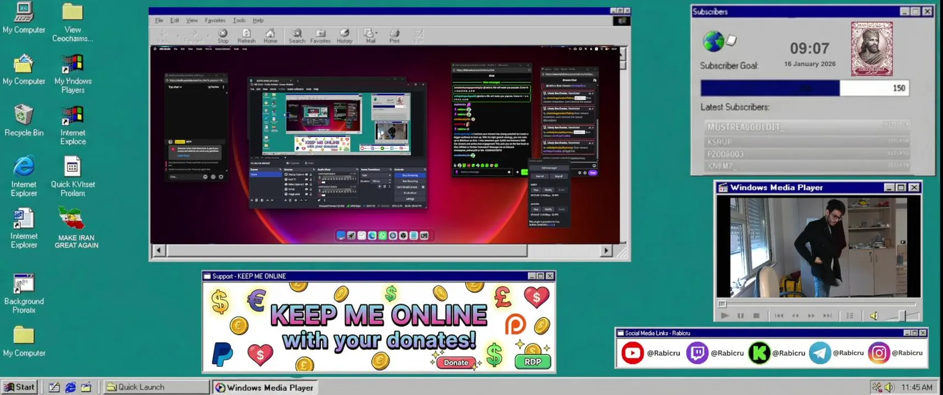The width and height of the screenshot is (943, 395).
Task: Open the Instagram @Rabicru link
Action: tap(895, 353)
